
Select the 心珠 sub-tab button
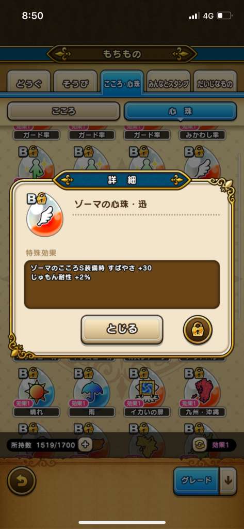tap(181, 112)
